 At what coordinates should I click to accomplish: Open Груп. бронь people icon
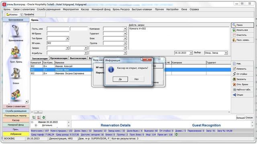(16, 52)
